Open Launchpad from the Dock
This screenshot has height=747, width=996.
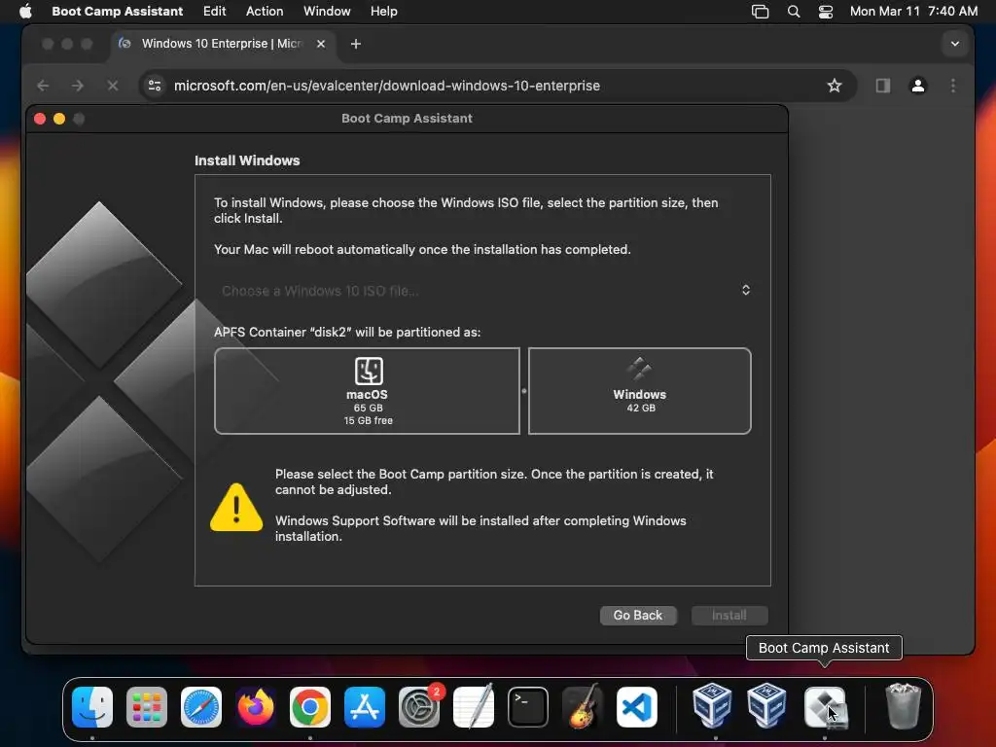pos(147,707)
